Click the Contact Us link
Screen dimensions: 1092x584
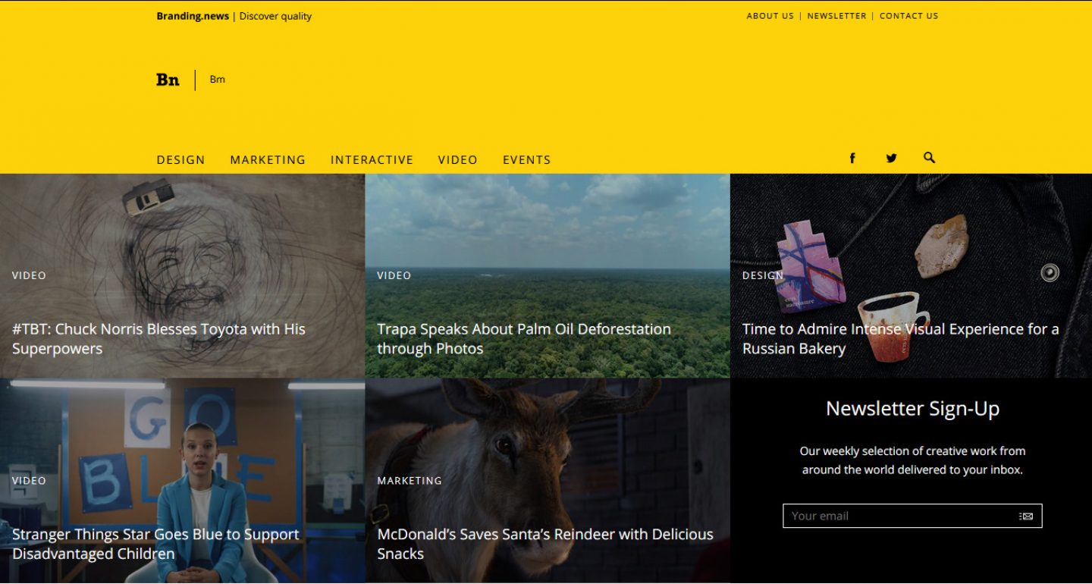click(908, 16)
